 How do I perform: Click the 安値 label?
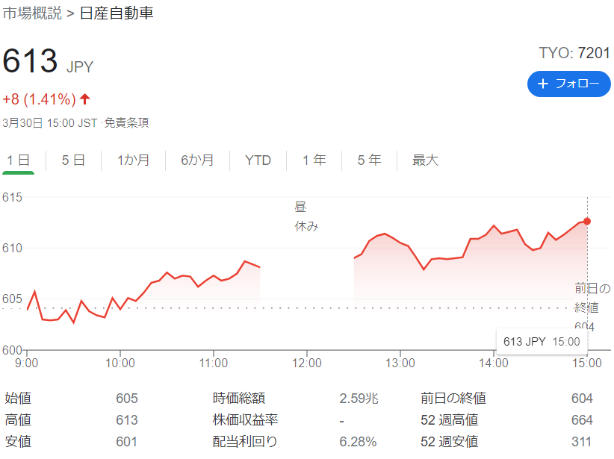click(18, 442)
